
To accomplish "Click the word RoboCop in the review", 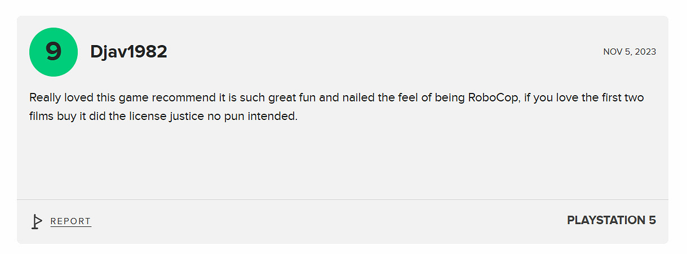I will pyautogui.click(x=490, y=97).
